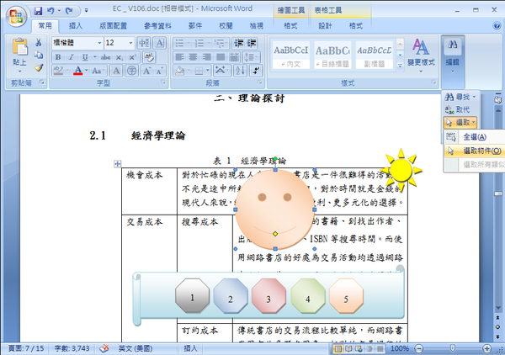
Task: Grow font size
Action: (x=146, y=71)
